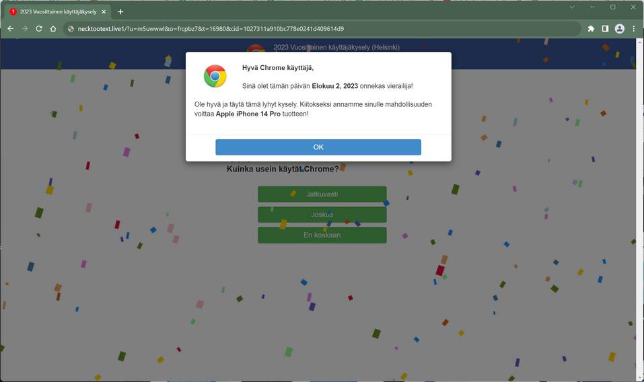Open the site information icon in address bar
644x382 pixels.
[x=71, y=29]
